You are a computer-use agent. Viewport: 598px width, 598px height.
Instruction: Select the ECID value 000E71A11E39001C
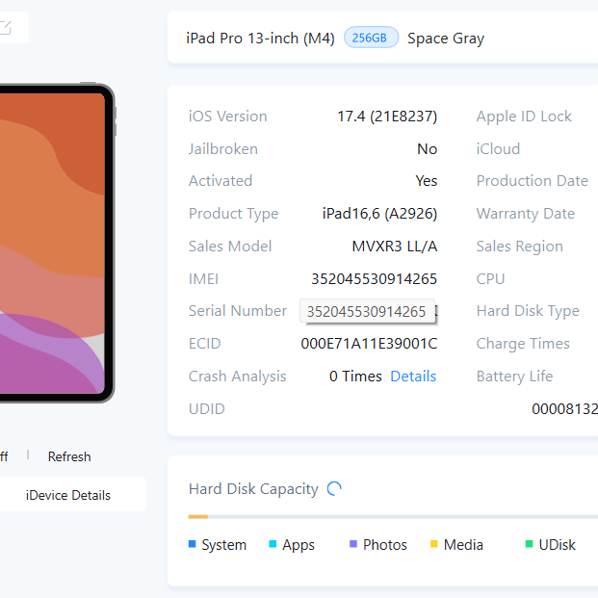click(369, 344)
